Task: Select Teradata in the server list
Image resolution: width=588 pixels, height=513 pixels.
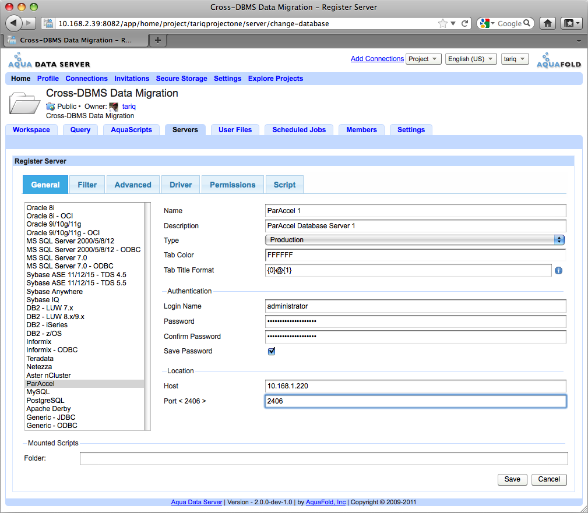Action: [x=84, y=359]
